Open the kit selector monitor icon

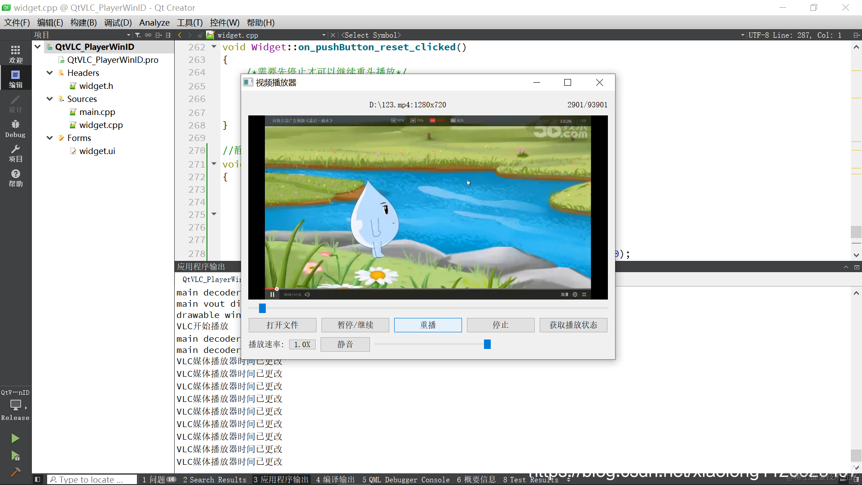(15, 405)
